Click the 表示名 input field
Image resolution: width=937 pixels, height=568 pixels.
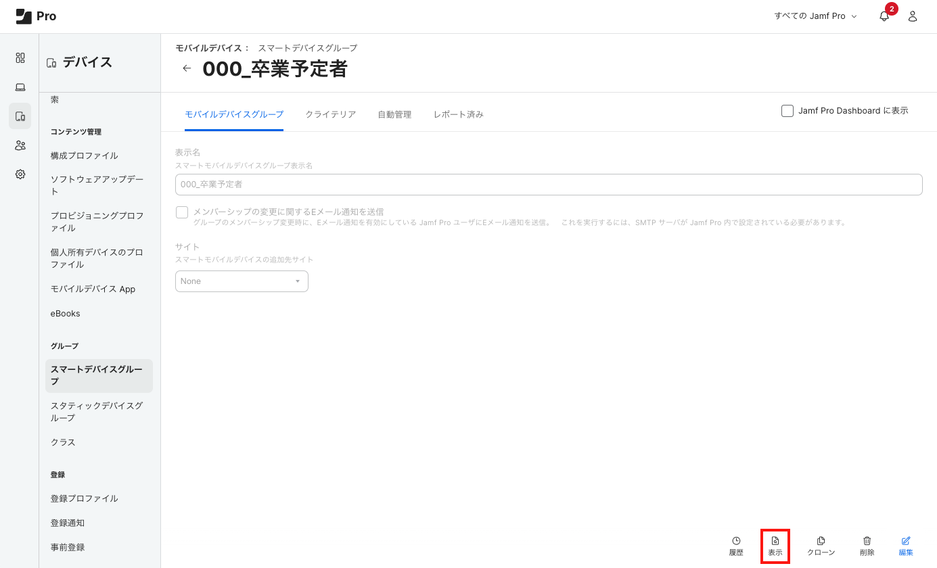[x=549, y=185]
